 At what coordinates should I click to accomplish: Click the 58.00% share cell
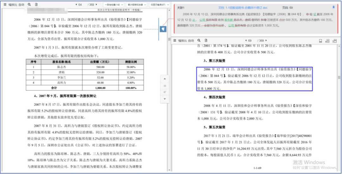[x=131, y=67]
